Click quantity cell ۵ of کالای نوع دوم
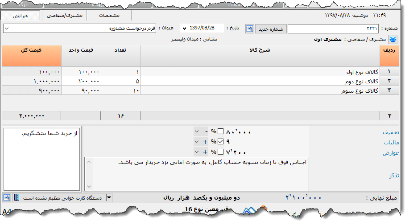This screenshot has height=221, width=405. click(x=120, y=81)
